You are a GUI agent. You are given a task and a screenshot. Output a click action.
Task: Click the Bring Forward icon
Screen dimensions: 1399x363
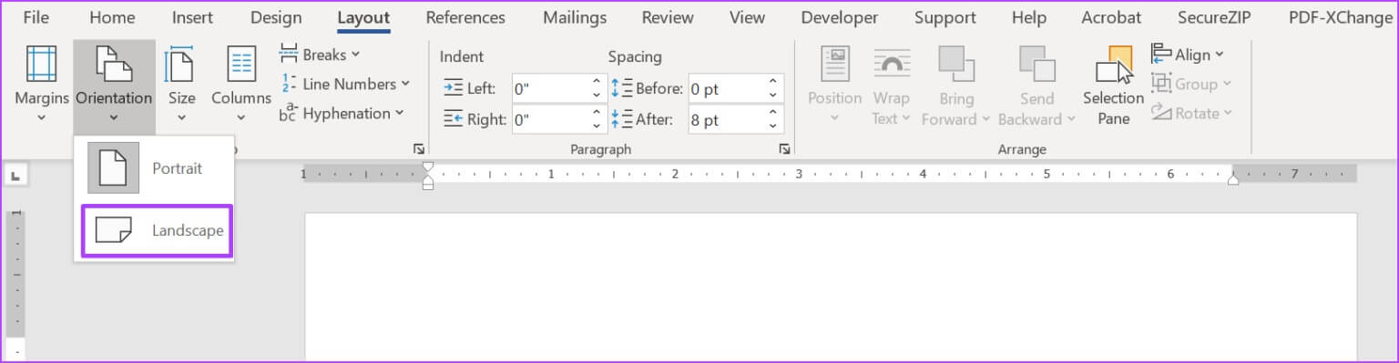click(x=955, y=65)
